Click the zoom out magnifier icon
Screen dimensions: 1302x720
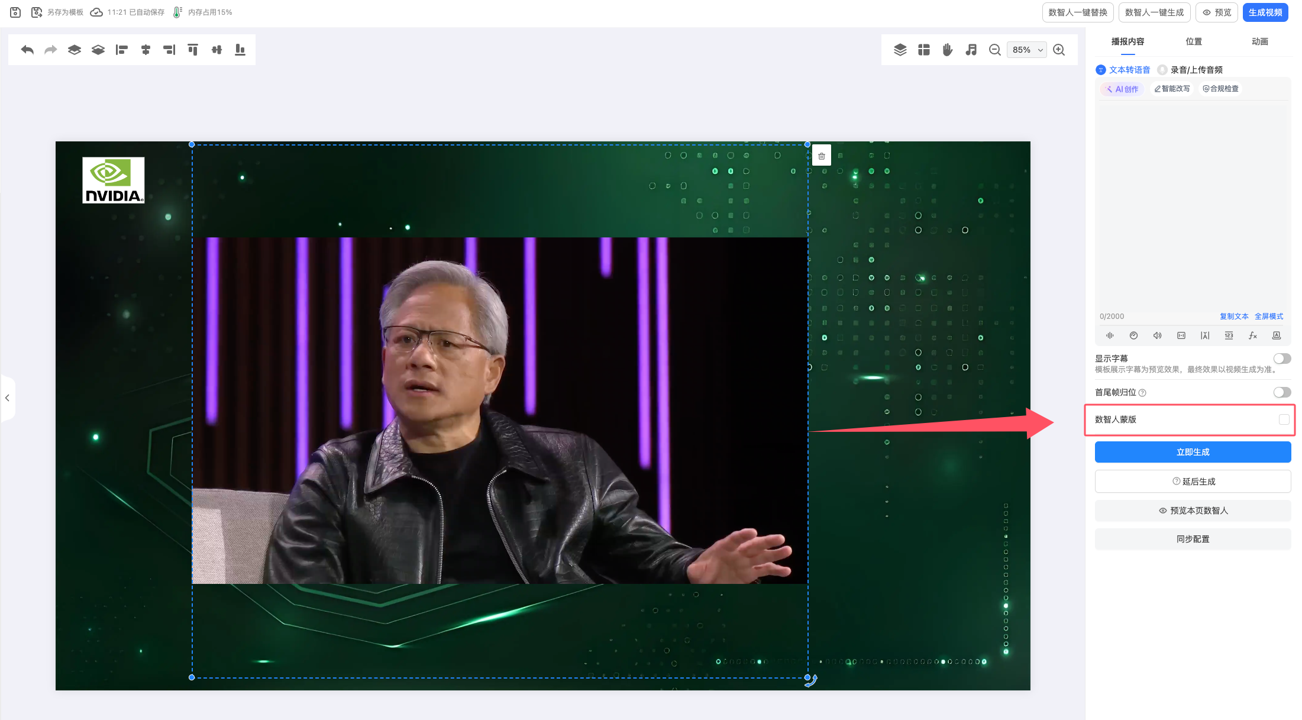click(995, 50)
